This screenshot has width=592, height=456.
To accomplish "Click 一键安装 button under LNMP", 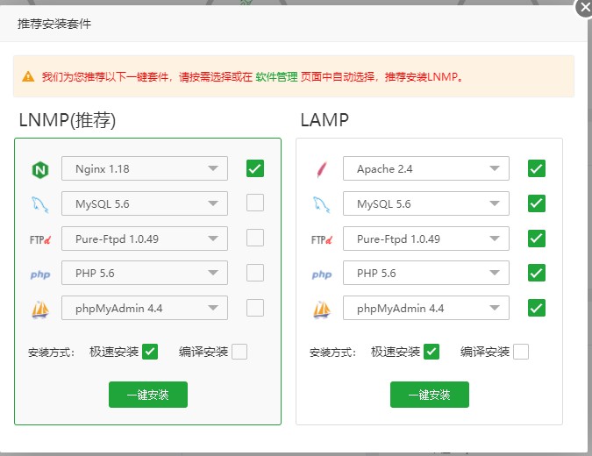I will pyautogui.click(x=148, y=395).
